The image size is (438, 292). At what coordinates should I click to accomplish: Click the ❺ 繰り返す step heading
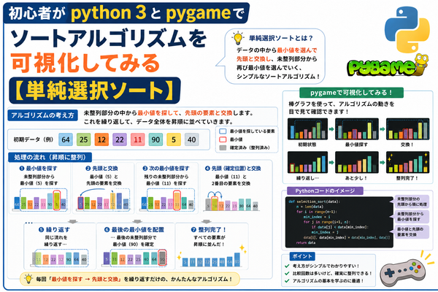click(x=54, y=229)
